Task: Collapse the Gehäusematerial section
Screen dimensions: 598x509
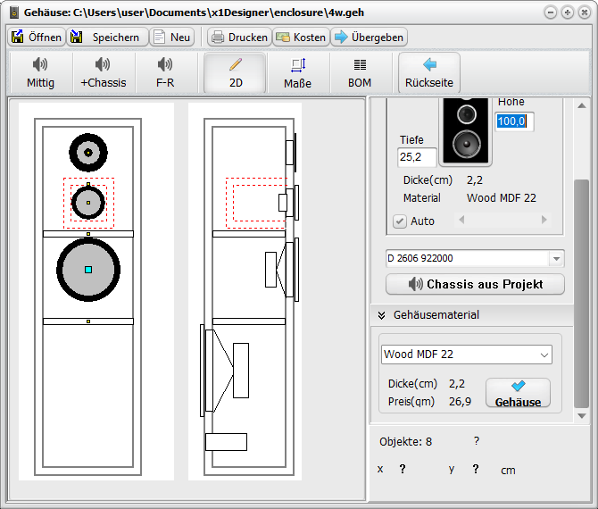Action: pyautogui.click(x=381, y=315)
